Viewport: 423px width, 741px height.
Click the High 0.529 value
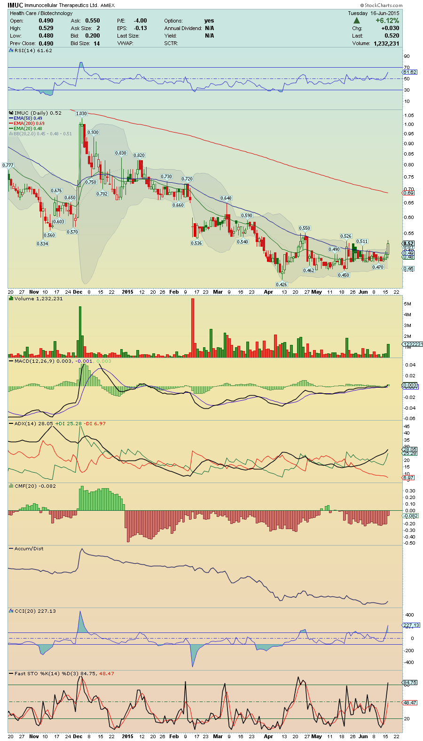click(x=46, y=28)
